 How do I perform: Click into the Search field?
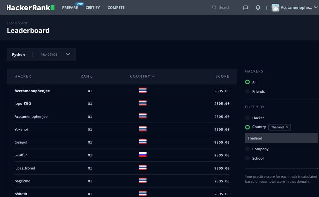[x=224, y=8]
